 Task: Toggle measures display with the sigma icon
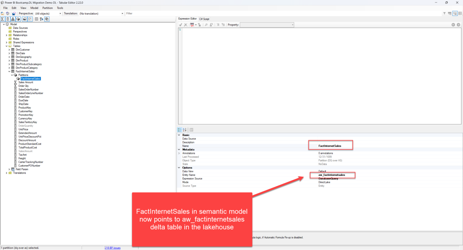[2, 19]
